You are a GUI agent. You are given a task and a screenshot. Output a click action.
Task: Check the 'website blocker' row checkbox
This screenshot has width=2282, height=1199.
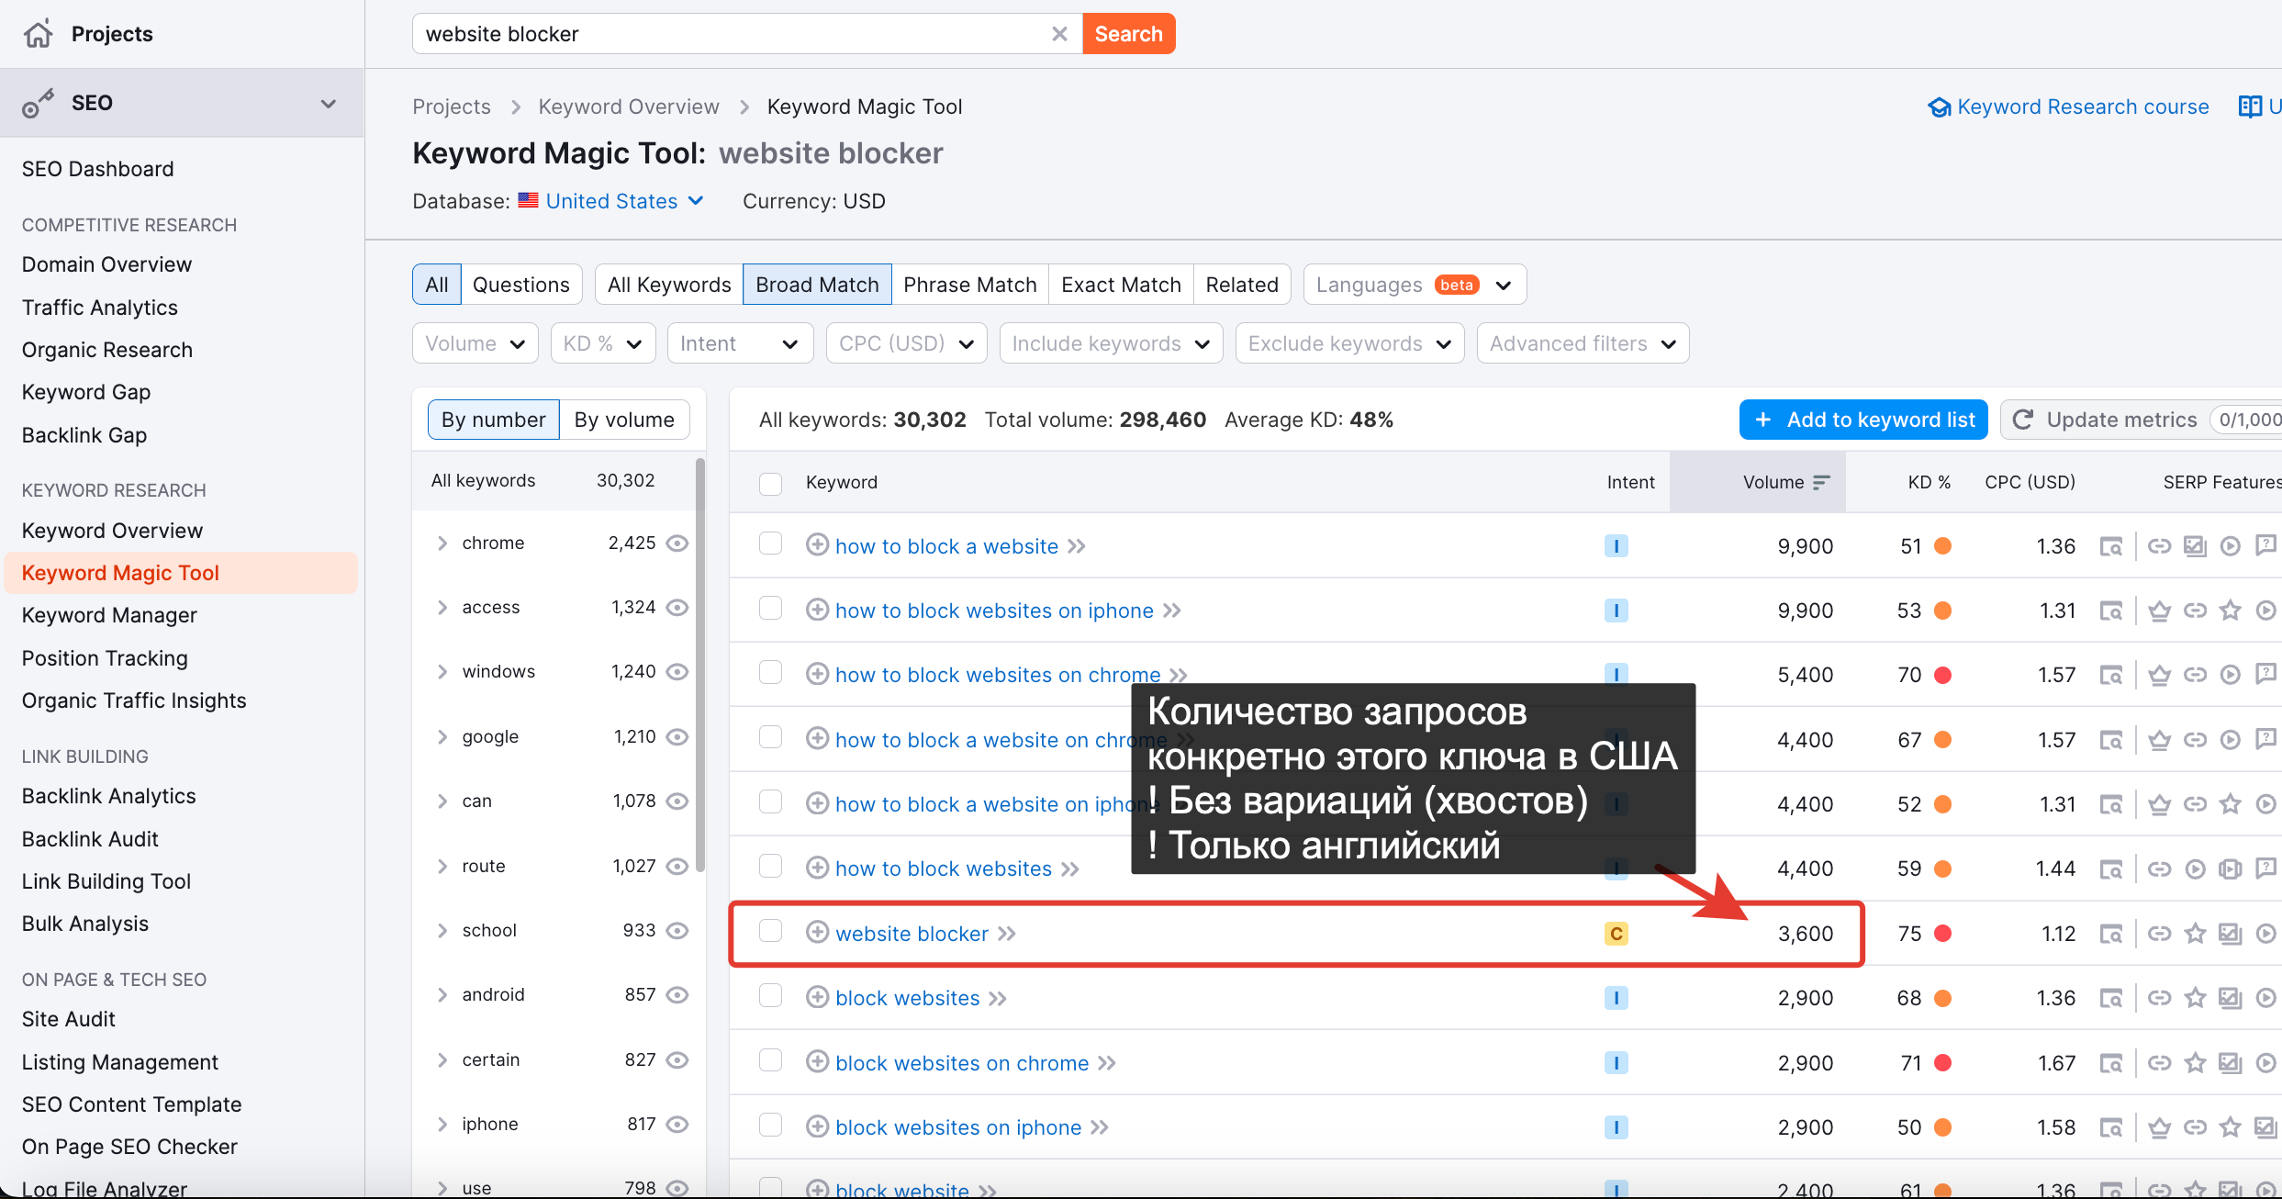tap(770, 931)
